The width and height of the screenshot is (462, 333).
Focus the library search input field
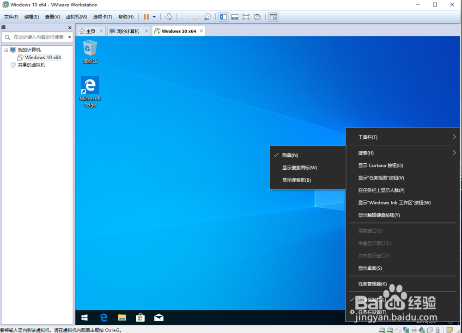37,37
